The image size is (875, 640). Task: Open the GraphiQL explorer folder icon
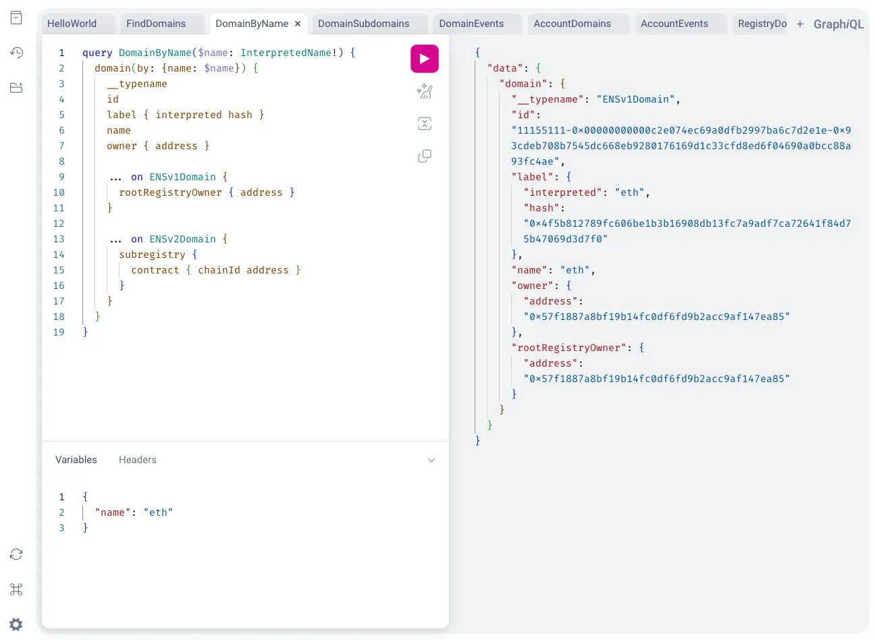click(x=17, y=88)
